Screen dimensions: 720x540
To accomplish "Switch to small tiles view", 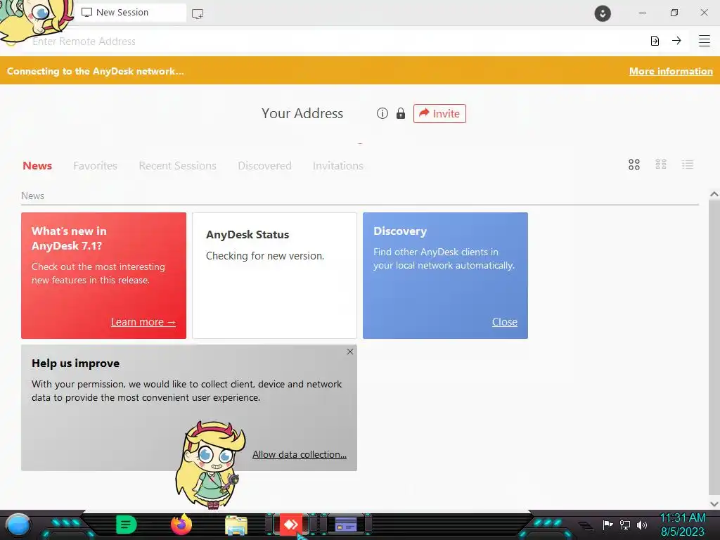I will 661,165.
